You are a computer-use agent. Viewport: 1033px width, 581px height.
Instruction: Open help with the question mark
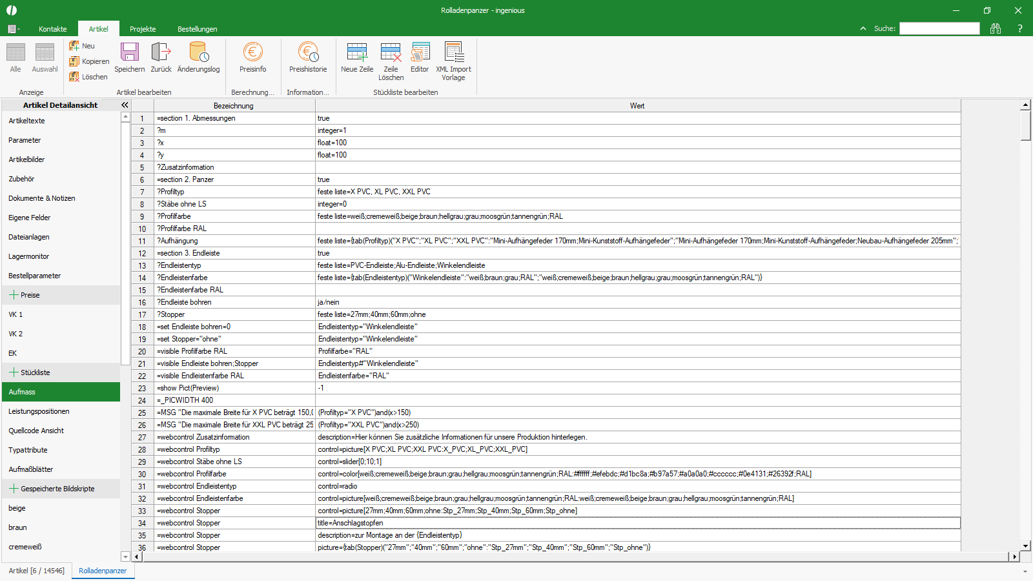(1019, 28)
